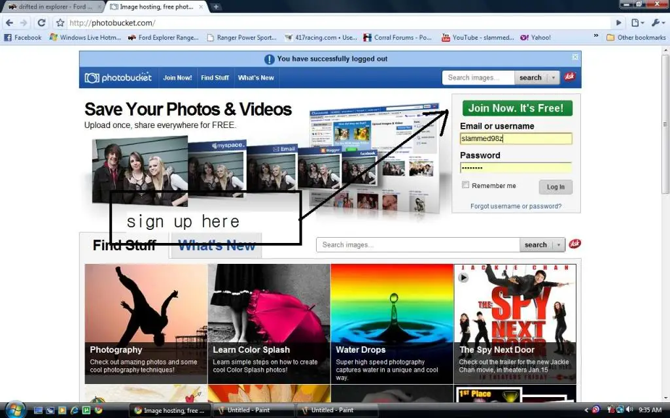Play The Spy Next Door trailer icon
Viewport: 670px width, 418px height.
tap(463, 278)
